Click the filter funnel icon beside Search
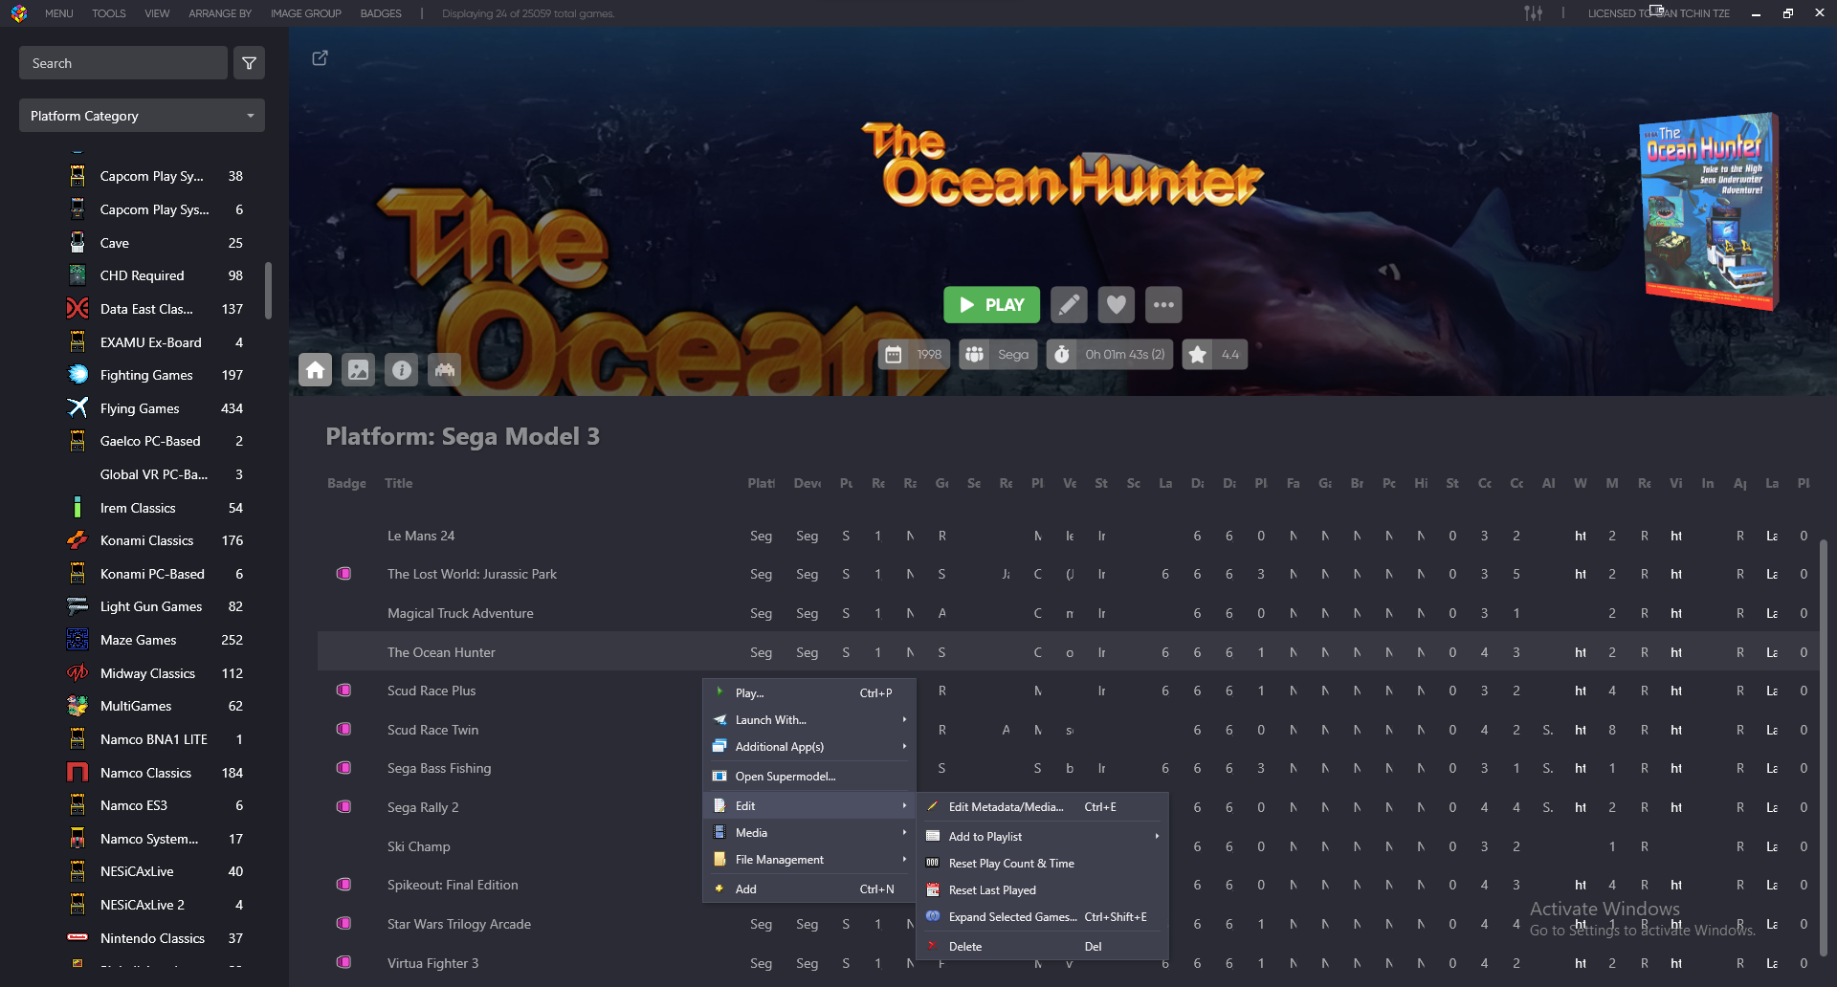Viewport: 1837px width, 987px height. [249, 63]
